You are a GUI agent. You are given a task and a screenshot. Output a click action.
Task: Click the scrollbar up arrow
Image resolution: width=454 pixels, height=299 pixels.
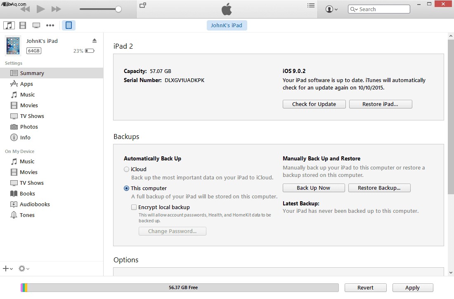(x=451, y=36)
